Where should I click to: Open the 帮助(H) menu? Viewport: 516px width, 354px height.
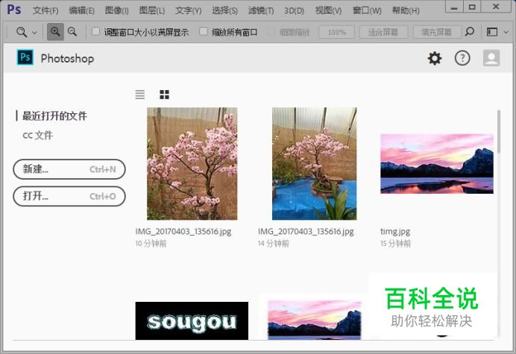(406, 10)
